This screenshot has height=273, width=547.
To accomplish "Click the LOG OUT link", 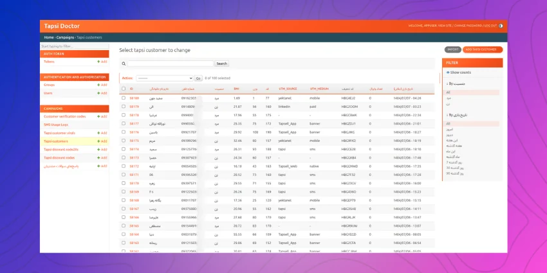I will click(490, 26).
